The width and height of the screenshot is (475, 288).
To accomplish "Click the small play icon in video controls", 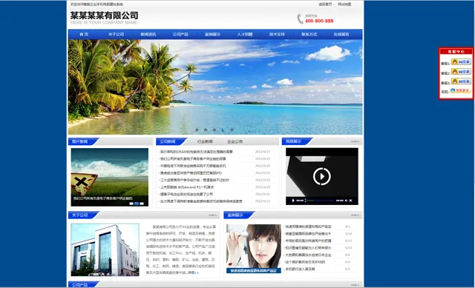I will [x=293, y=201].
